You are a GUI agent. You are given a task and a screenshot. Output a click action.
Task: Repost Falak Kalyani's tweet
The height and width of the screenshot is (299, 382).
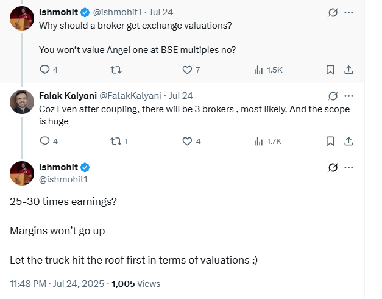pos(114,141)
